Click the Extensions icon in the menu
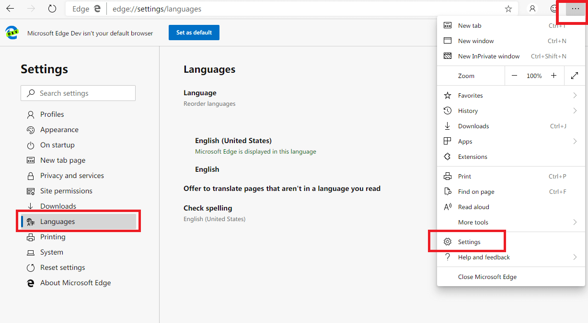 [x=448, y=156]
